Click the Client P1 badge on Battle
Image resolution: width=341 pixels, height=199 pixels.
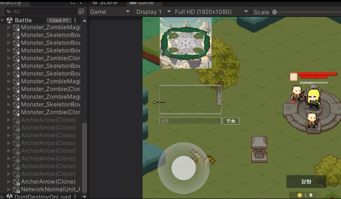(59, 20)
